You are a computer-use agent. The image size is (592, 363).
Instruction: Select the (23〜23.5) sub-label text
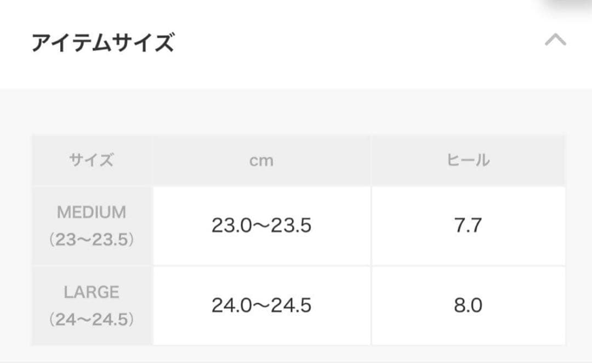(90, 240)
